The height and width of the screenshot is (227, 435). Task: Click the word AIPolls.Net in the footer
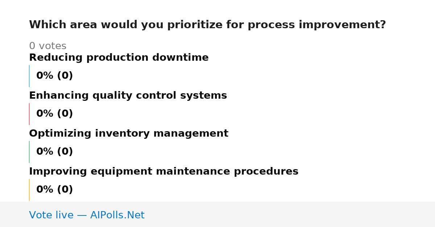pyautogui.click(x=117, y=215)
